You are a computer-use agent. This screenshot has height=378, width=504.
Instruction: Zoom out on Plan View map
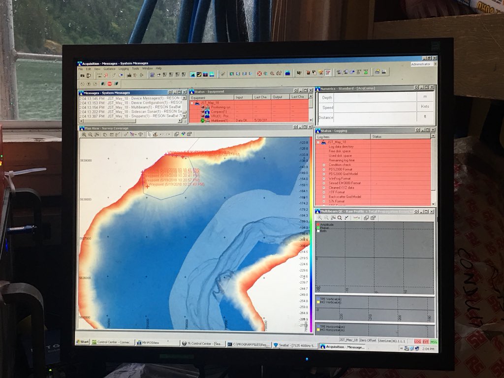pos(91,134)
